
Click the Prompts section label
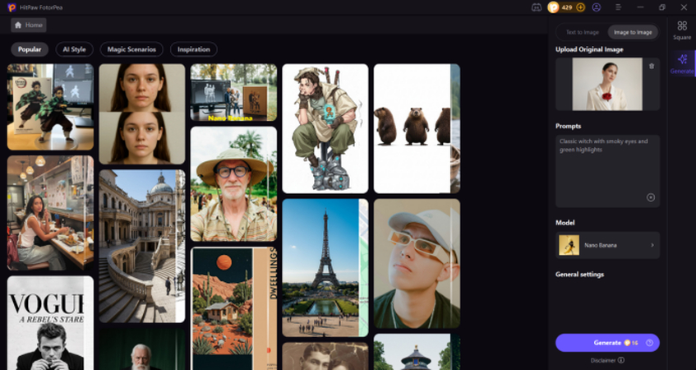point(568,126)
